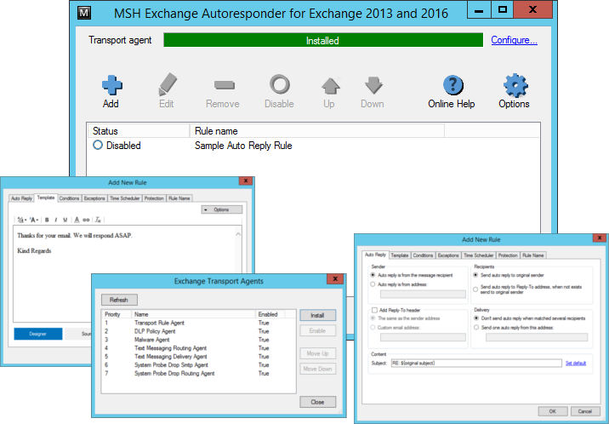The height and width of the screenshot is (424, 609).
Task: Select the 'Sample Auto Reply Rule' row
Action: point(313,146)
